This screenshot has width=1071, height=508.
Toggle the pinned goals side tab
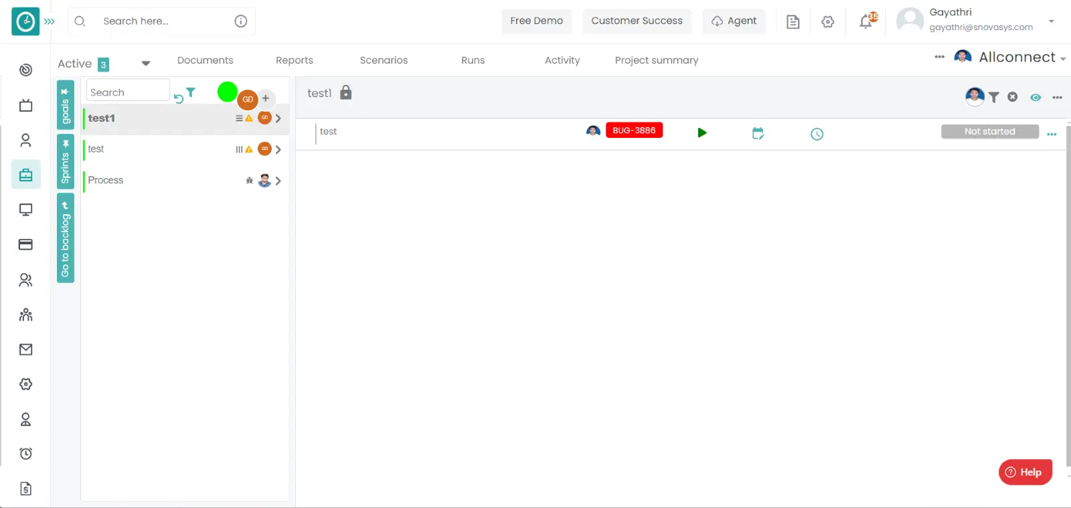click(x=66, y=105)
